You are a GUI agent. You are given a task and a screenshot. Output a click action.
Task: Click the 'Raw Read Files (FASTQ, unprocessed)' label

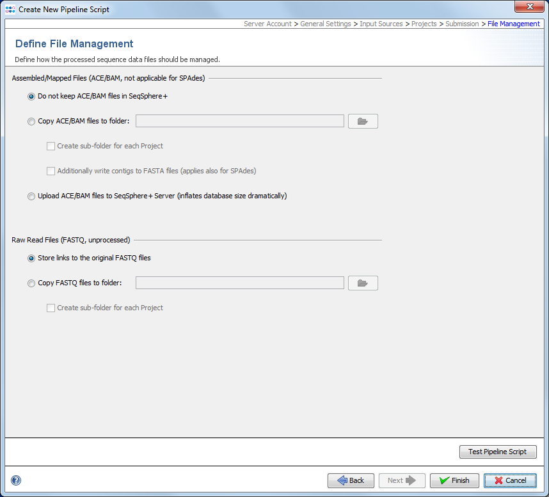click(71, 240)
